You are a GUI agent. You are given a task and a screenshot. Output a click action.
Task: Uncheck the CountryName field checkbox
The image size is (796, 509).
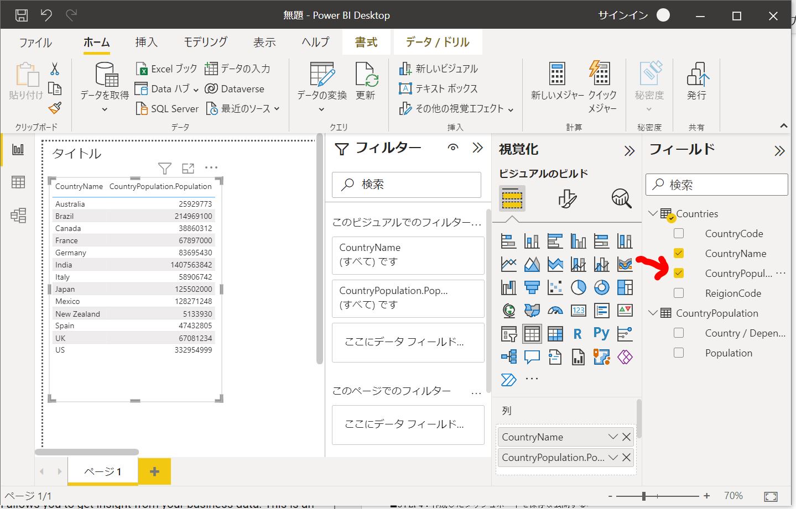(x=679, y=253)
